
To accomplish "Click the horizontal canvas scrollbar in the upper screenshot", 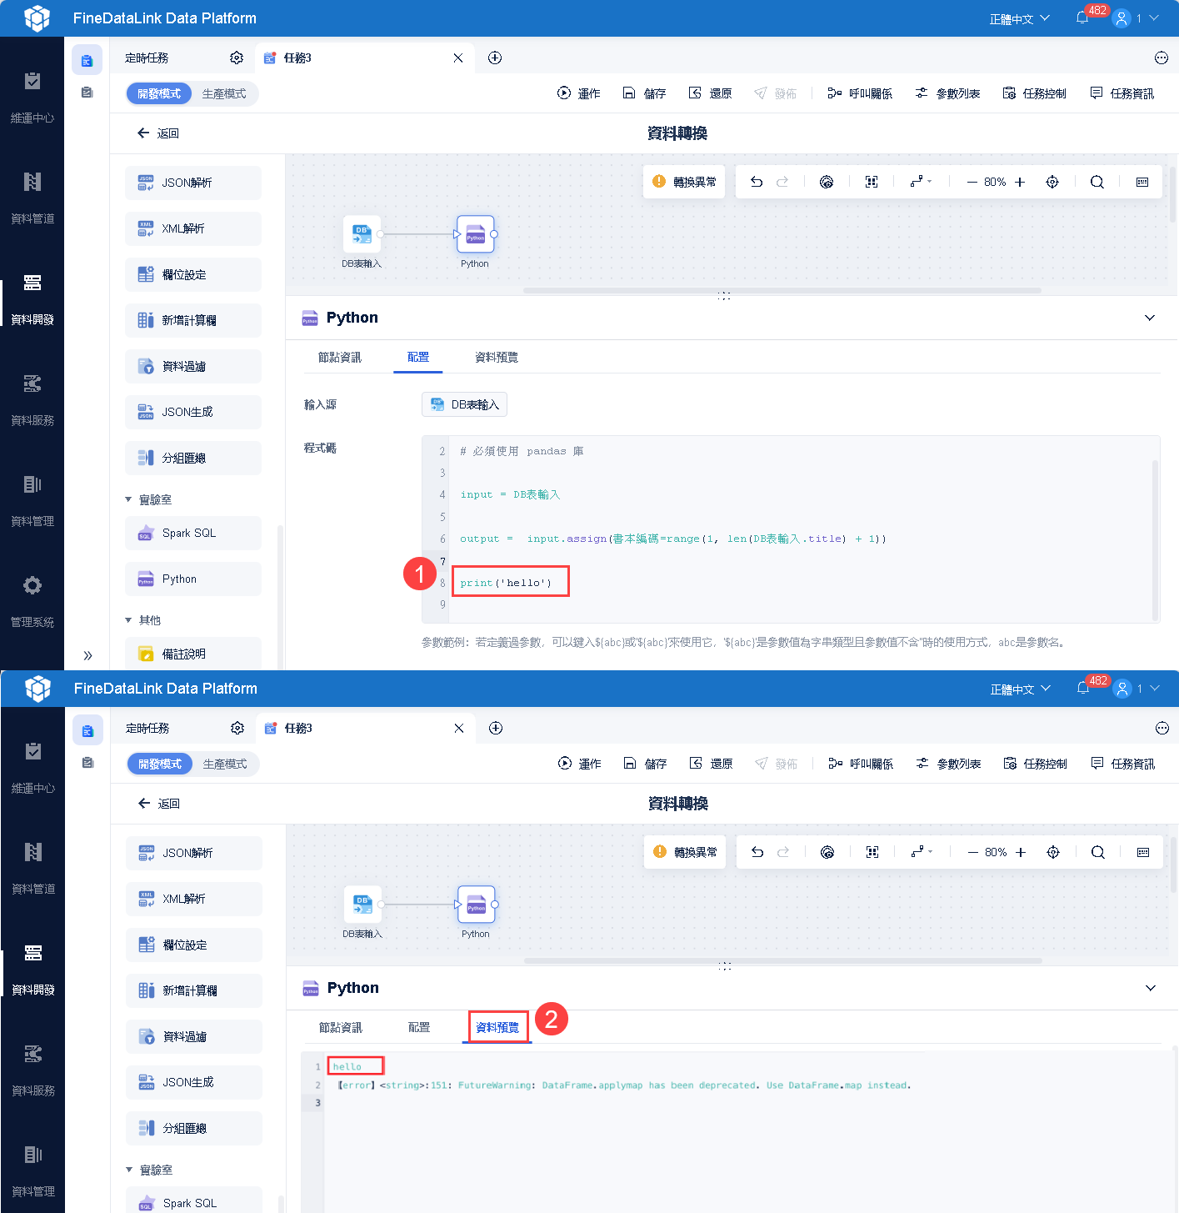I will 782,290.
